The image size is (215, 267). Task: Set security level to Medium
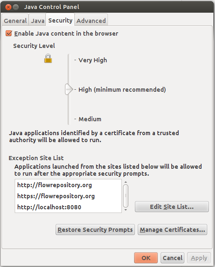(x=90, y=119)
